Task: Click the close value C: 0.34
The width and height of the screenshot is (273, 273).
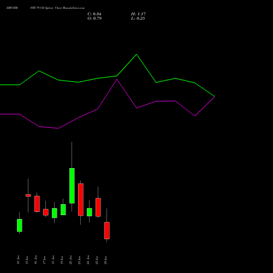Action: [94, 14]
